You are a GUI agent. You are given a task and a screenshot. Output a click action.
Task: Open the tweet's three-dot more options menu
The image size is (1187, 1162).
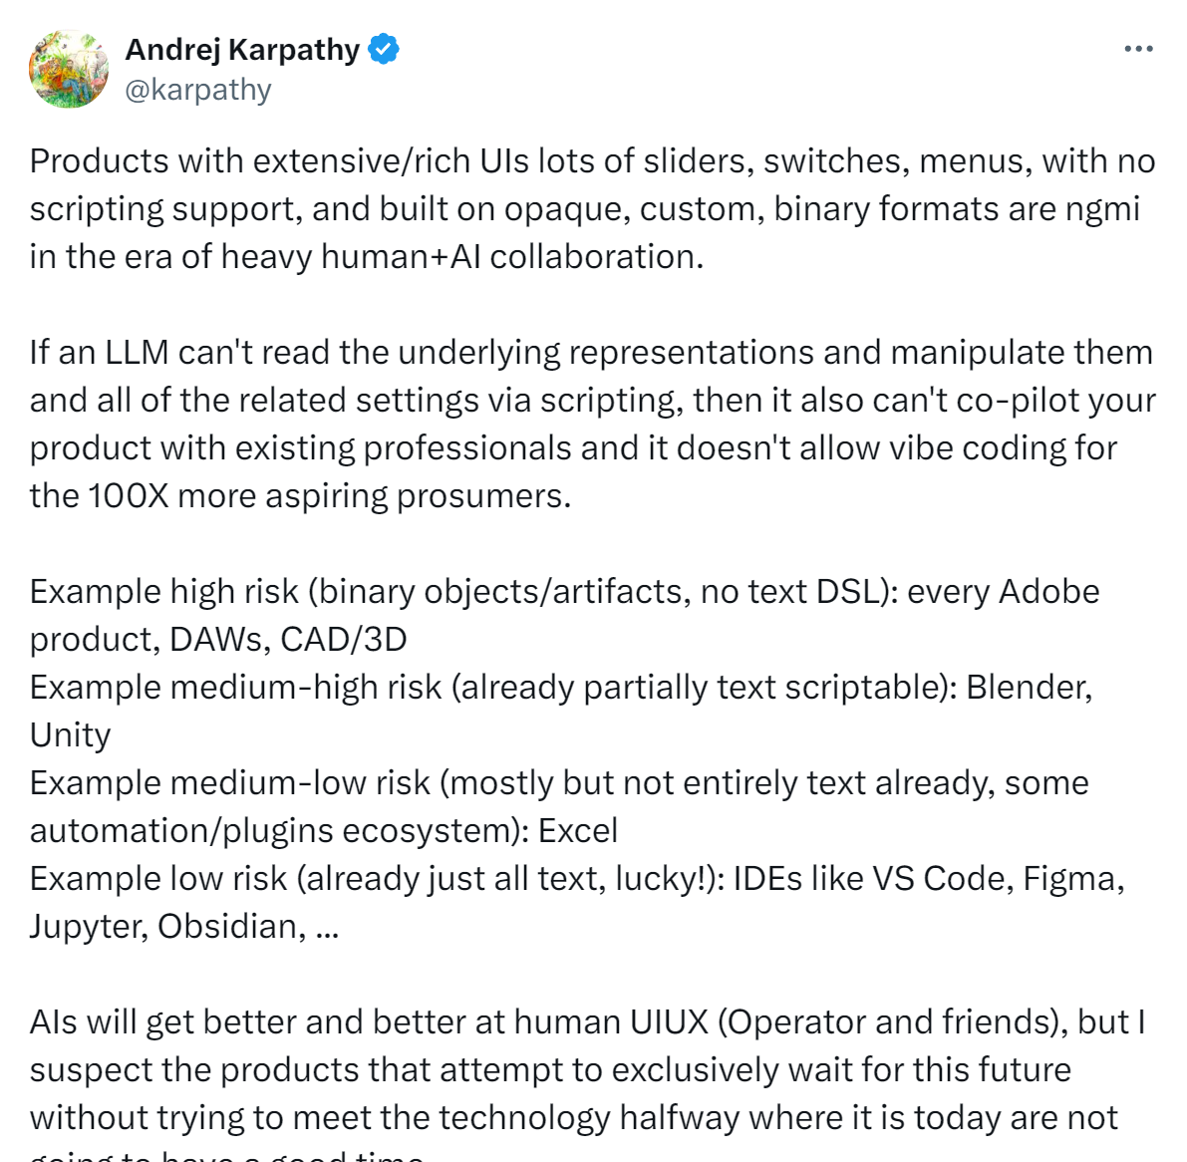pyautogui.click(x=1138, y=49)
